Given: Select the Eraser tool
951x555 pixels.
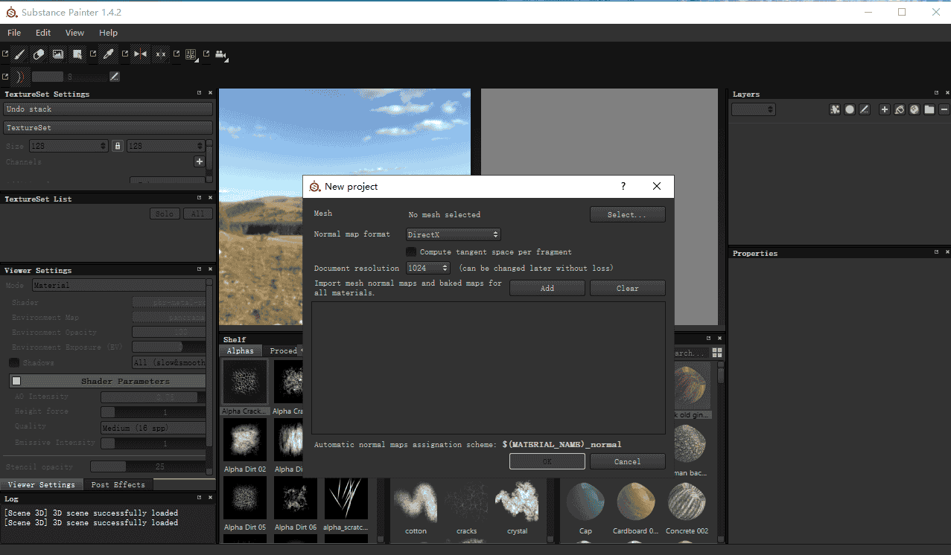Looking at the screenshot, I should (39, 54).
